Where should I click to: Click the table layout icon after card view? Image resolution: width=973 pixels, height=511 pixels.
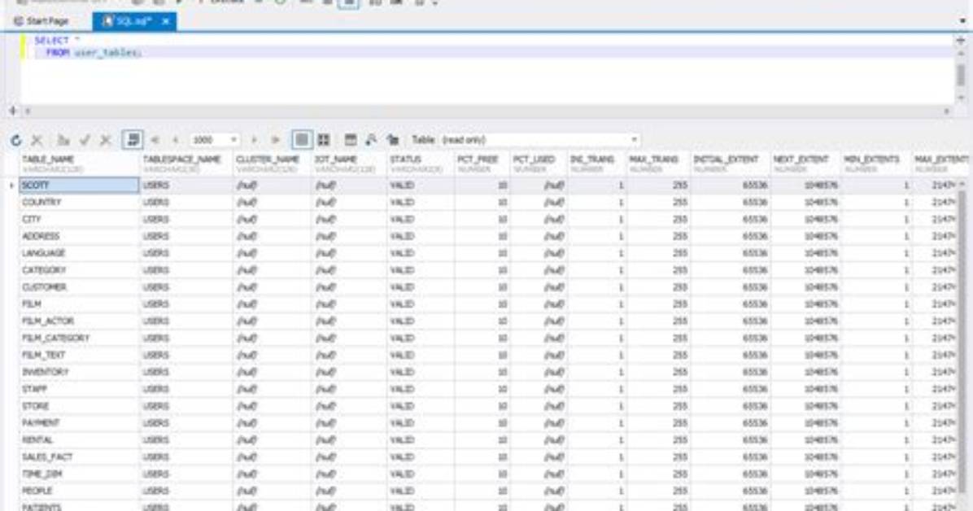point(351,140)
